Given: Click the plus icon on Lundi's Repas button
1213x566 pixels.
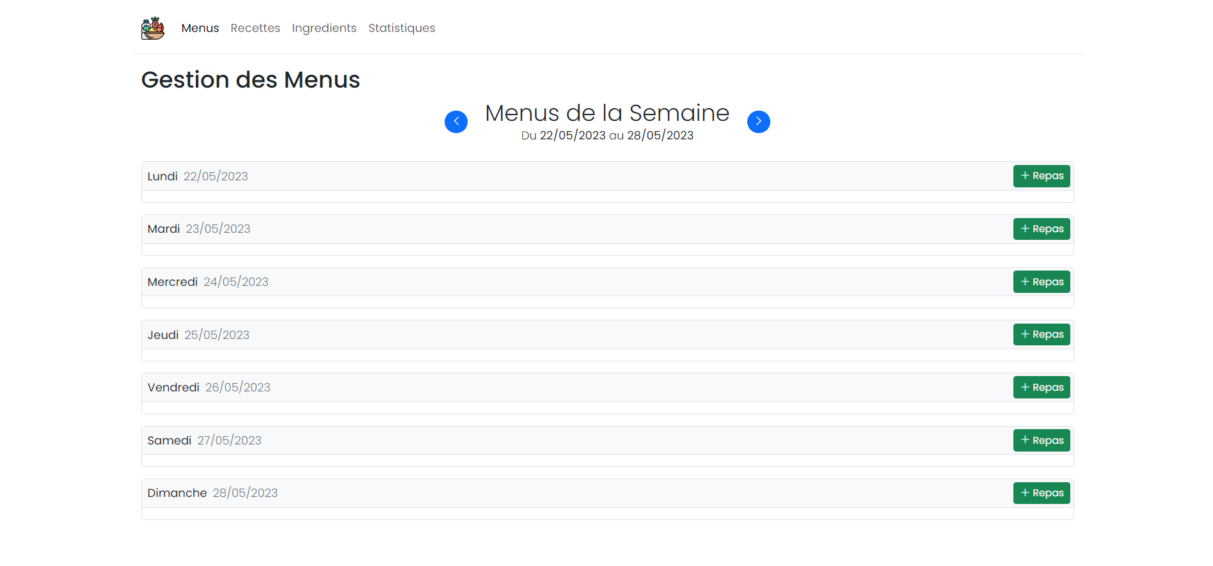Looking at the screenshot, I should pyautogui.click(x=1025, y=176).
